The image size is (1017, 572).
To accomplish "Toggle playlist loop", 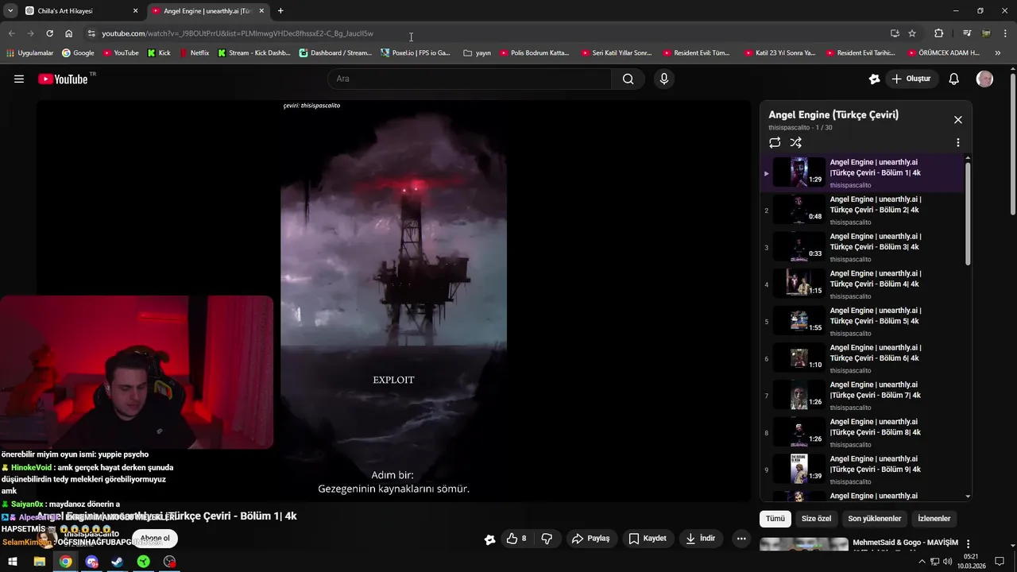I will (x=775, y=143).
